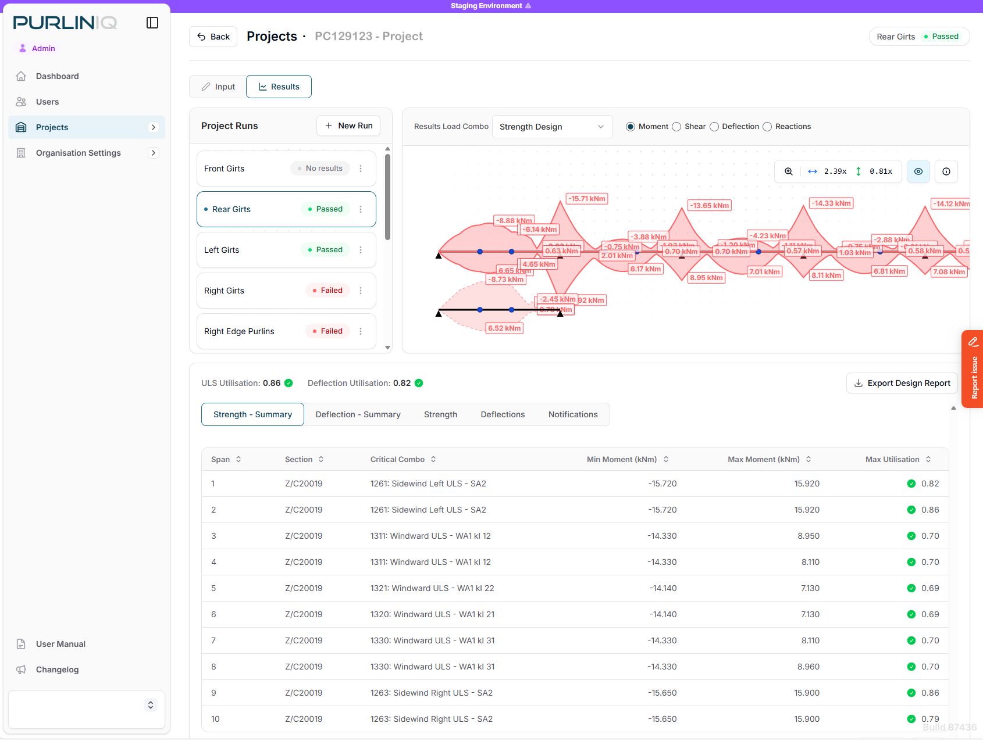This screenshot has width=983, height=741.
Task: Open the User Manual document icon
Action: [x=21, y=644]
